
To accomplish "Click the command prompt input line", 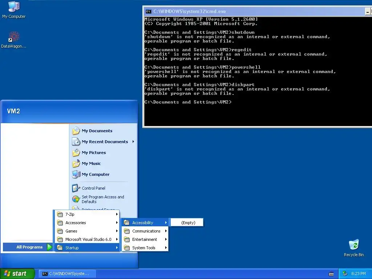I will (x=188, y=102).
